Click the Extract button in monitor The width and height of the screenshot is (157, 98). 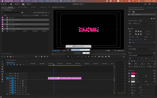(x=102, y=57)
